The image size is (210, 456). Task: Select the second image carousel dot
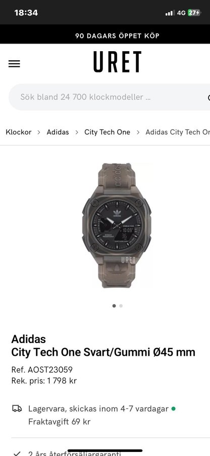tap(121, 306)
